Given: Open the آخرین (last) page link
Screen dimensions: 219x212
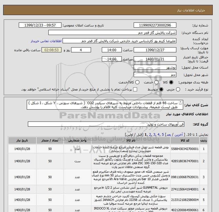Looking at the screenshot, I should 179,135.
